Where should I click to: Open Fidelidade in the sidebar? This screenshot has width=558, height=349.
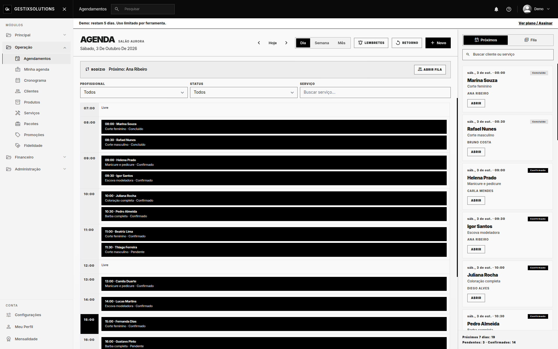tap(36, 146)
